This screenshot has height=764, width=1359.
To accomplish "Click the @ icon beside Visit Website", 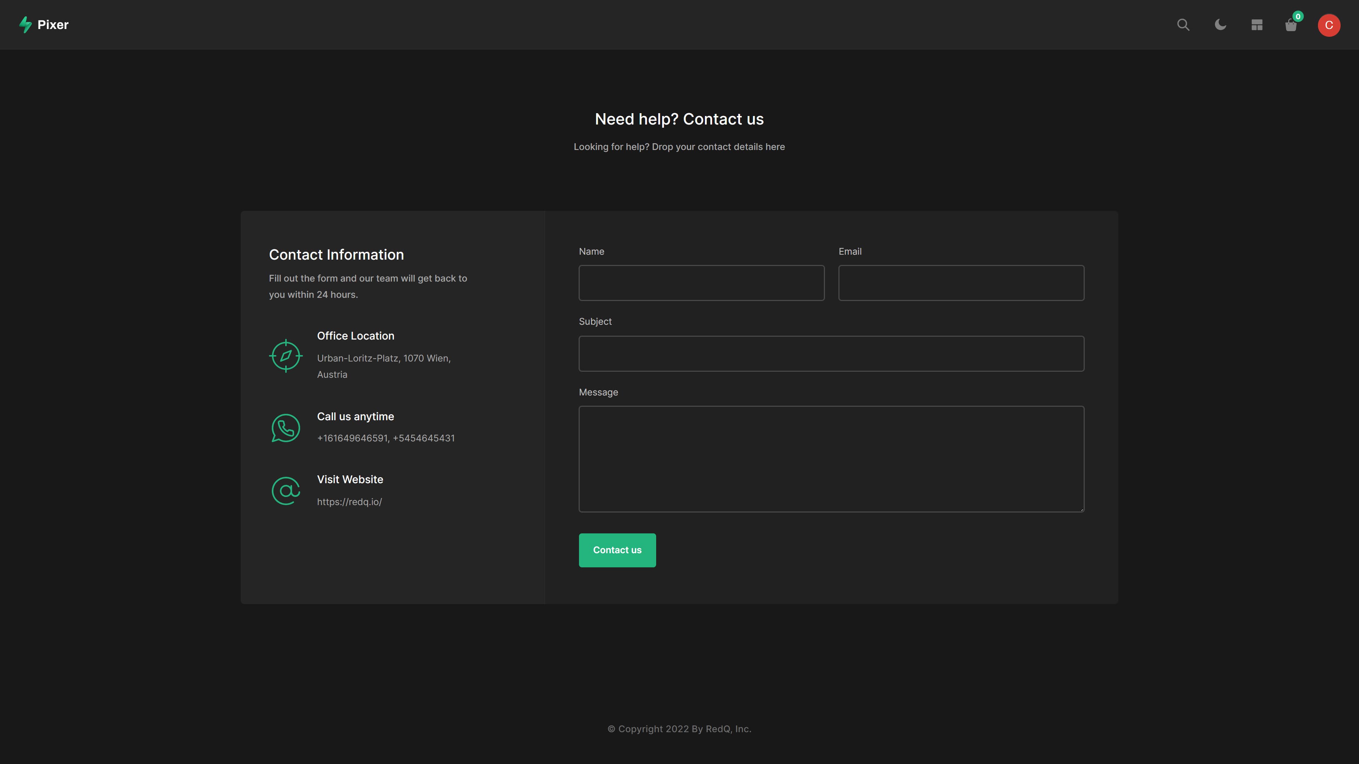I will [x=285, y=490].
